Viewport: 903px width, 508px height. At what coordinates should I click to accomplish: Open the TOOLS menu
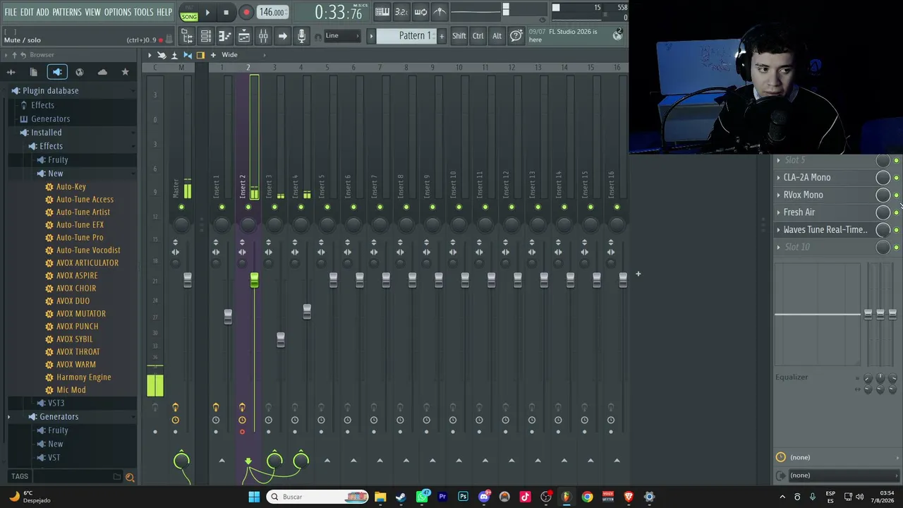coord(143,13)
